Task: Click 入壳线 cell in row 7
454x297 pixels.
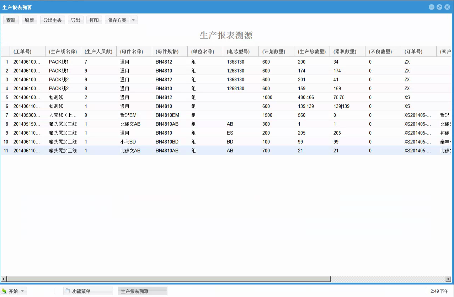Action: tap(63, 115)
